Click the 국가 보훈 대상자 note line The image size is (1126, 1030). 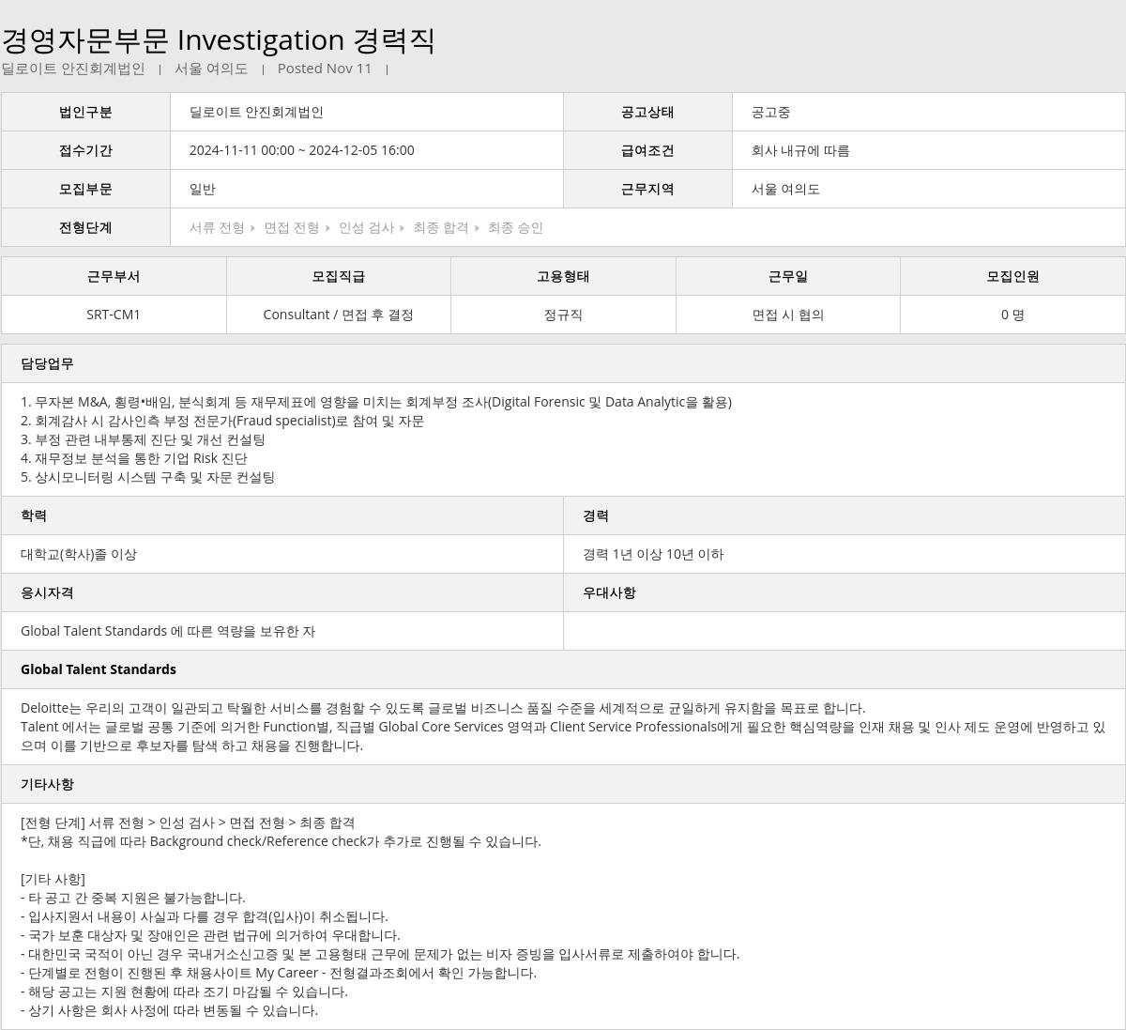(x=210, y=935)
